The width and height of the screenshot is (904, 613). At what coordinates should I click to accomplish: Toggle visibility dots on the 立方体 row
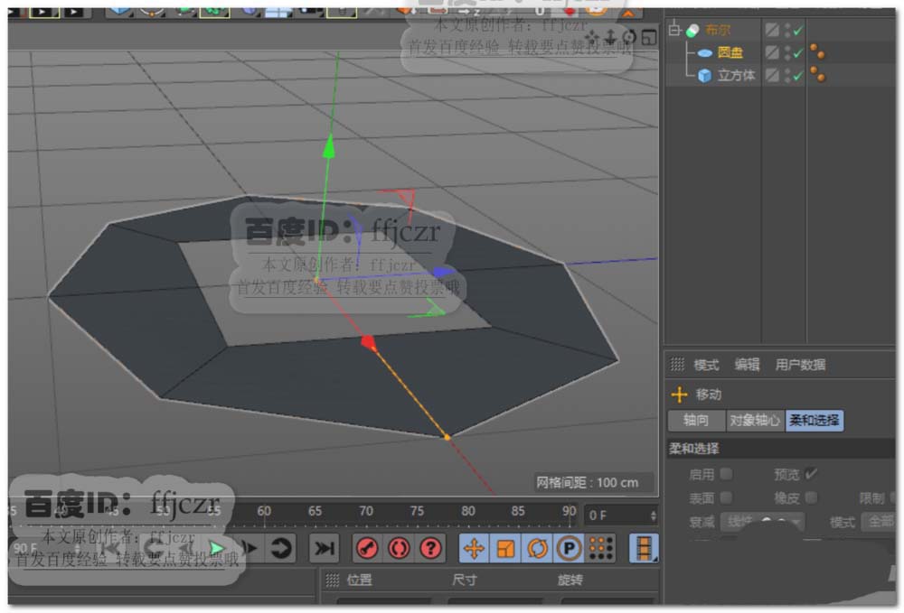coord(787,75)
